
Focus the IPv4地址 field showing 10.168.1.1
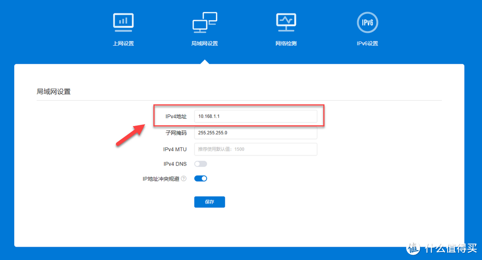pyautogui.click(x=255, y=116)
